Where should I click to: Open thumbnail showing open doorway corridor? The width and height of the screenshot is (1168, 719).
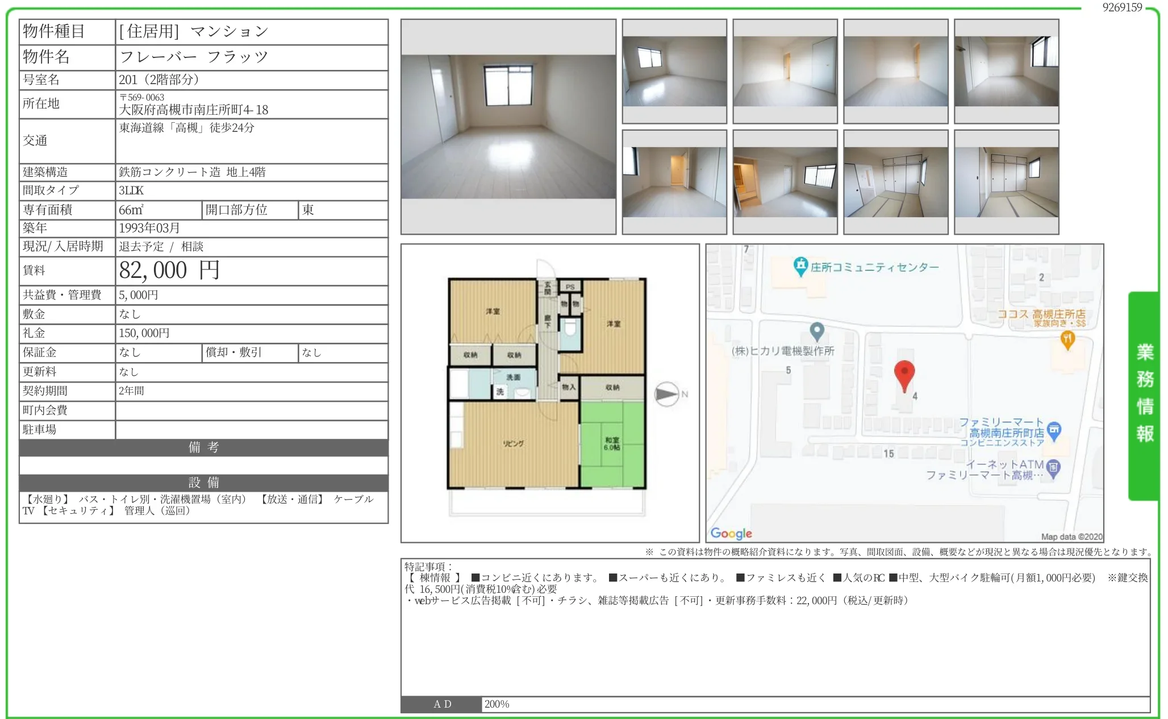point(674,182)
